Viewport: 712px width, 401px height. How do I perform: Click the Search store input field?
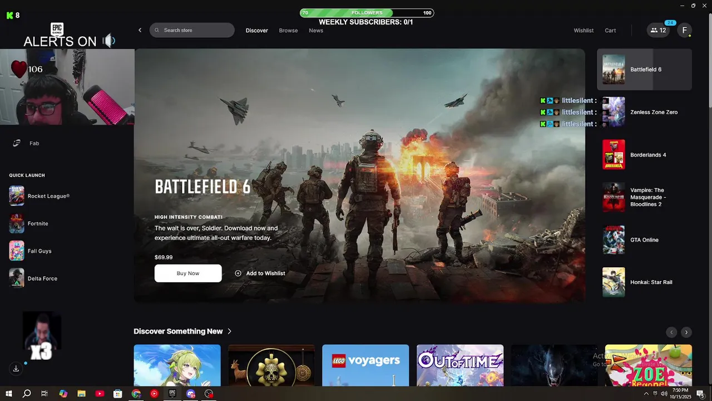tap(192, 30)
